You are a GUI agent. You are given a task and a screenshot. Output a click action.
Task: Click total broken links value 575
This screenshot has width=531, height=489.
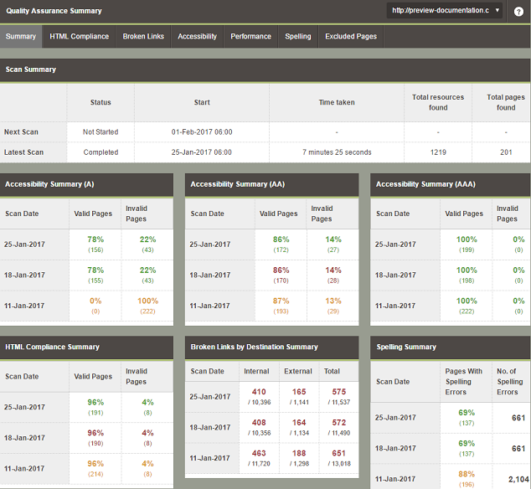pos(339,392)
